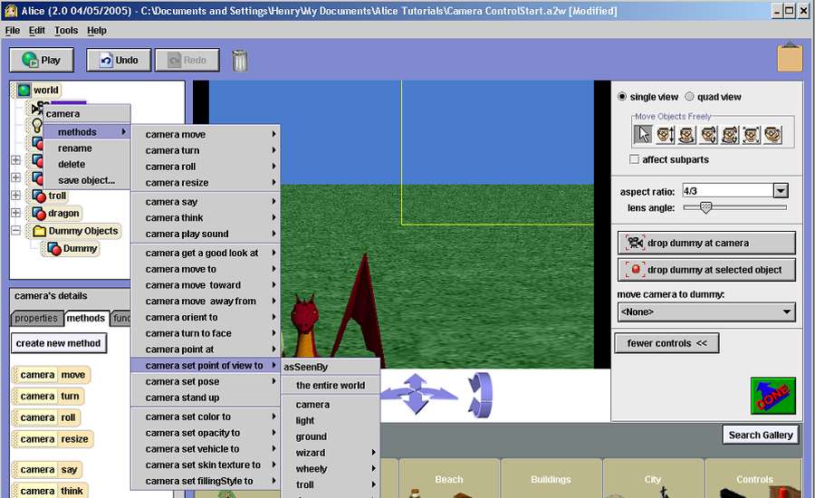815x498 pixels.
Task: Open the Edit menu
Action: [36, 30]
